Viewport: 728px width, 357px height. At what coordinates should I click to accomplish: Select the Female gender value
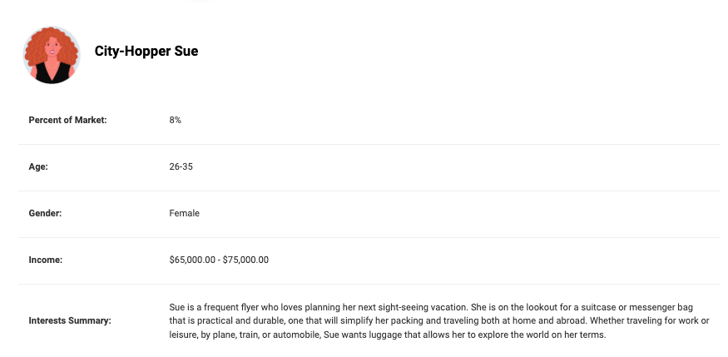[x=185, y=213]
